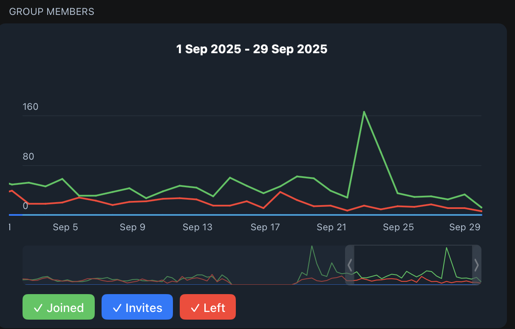
Task: Click the Sep 13 axis label
Action: [x=198, y=227]
